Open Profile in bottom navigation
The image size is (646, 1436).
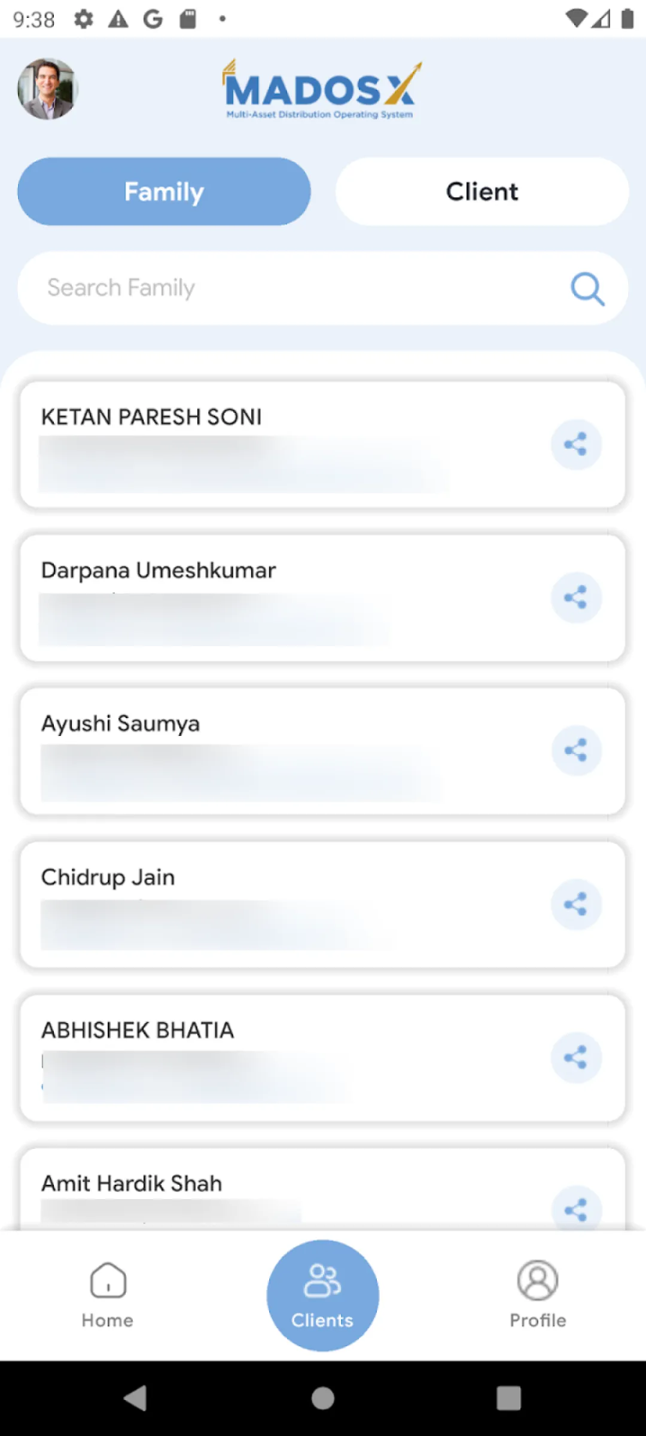pos(538,1295)
